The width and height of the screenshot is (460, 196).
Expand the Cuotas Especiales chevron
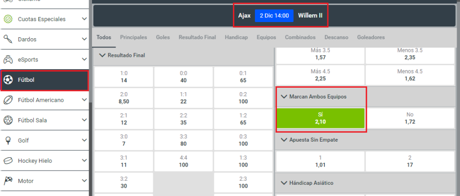pyautogui.click(x=84, y=19)
